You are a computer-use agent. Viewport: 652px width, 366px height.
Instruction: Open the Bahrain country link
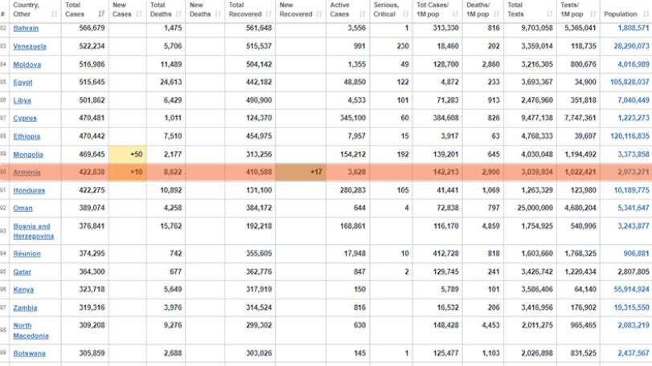(x=26, y=28)
